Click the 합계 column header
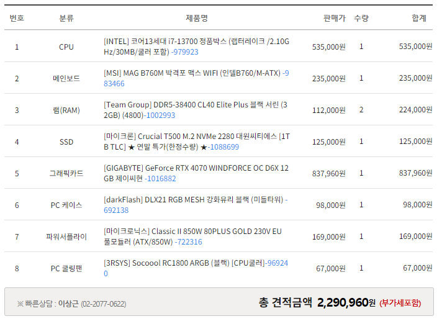 (419, 18)
